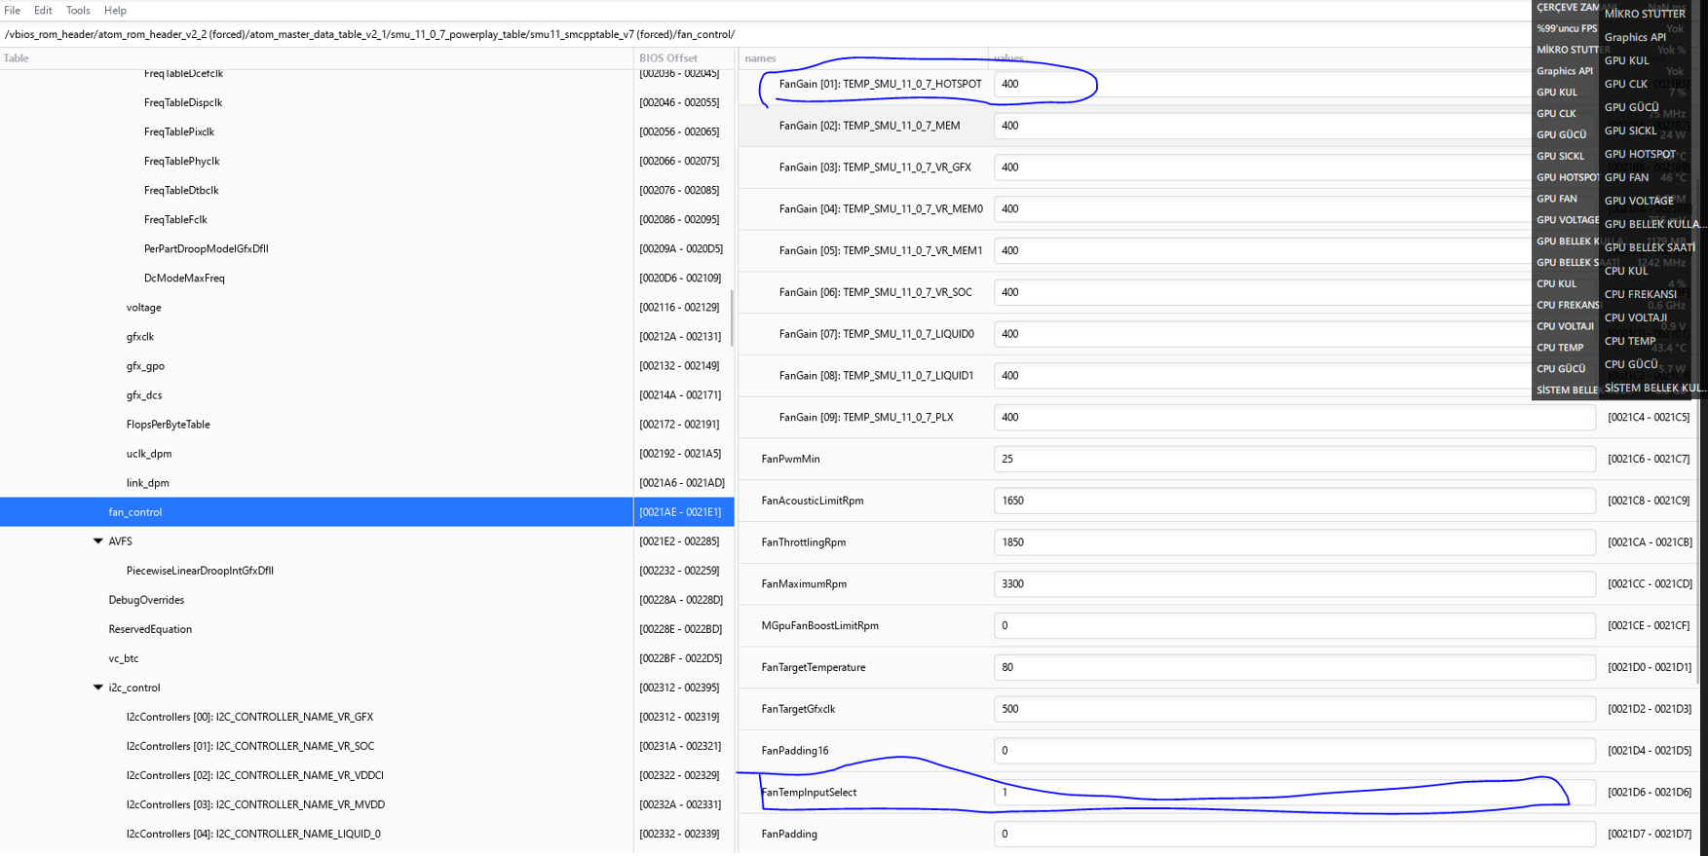Select the gfx_dcs table entry
The height and width of the screenshot is (856, 1708).
point(144,395)
